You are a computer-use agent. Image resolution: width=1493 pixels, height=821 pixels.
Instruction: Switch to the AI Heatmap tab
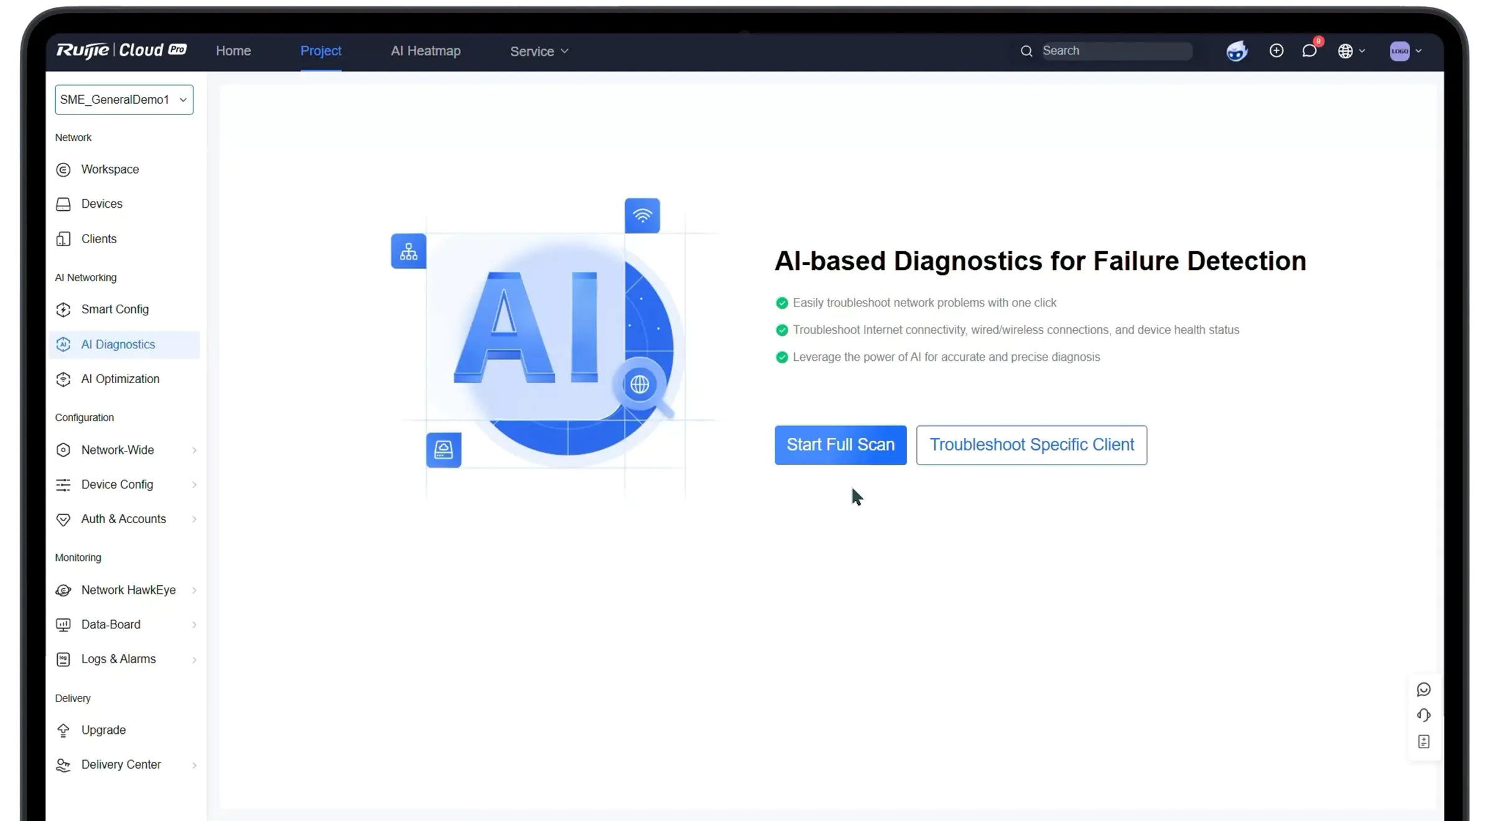(x=426, y=51)
